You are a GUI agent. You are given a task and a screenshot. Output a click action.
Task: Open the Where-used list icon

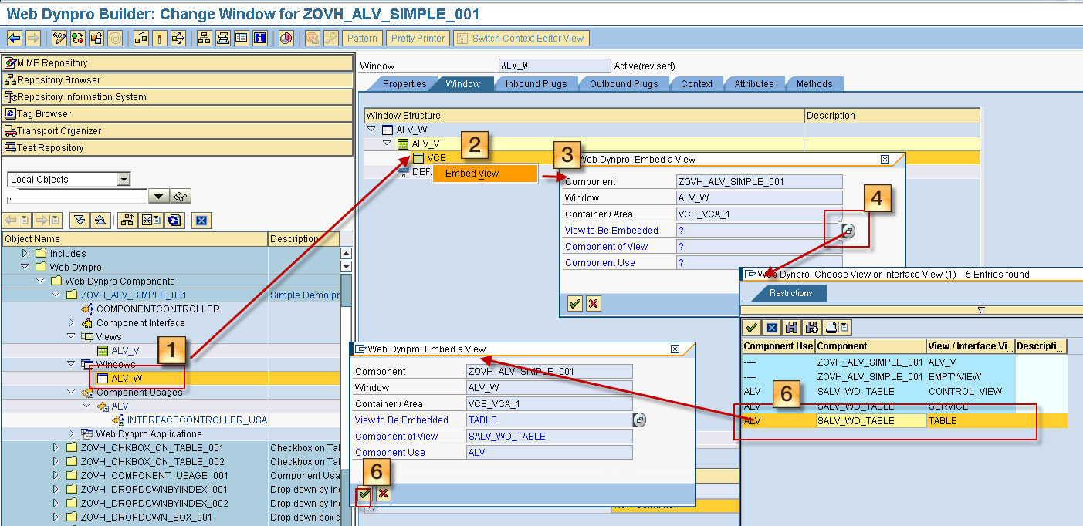[177, 37]
